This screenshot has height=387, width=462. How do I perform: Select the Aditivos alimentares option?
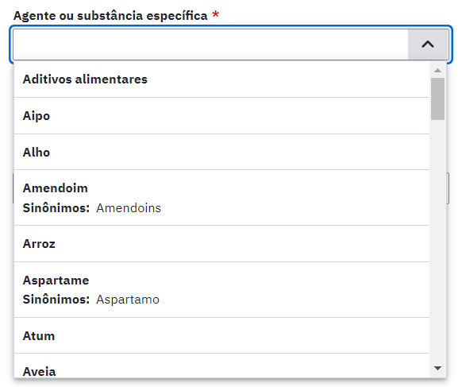pyautogui.click(x=221, y=79)
